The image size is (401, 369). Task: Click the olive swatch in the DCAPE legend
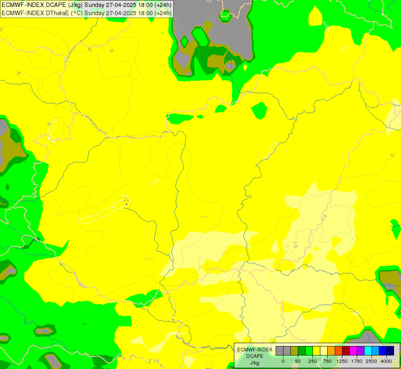tap(295, 351)
